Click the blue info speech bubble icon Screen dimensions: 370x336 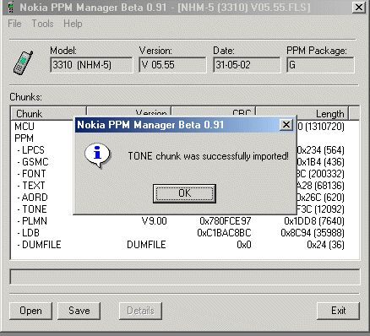pyautogui.click(x=97, y=155)
